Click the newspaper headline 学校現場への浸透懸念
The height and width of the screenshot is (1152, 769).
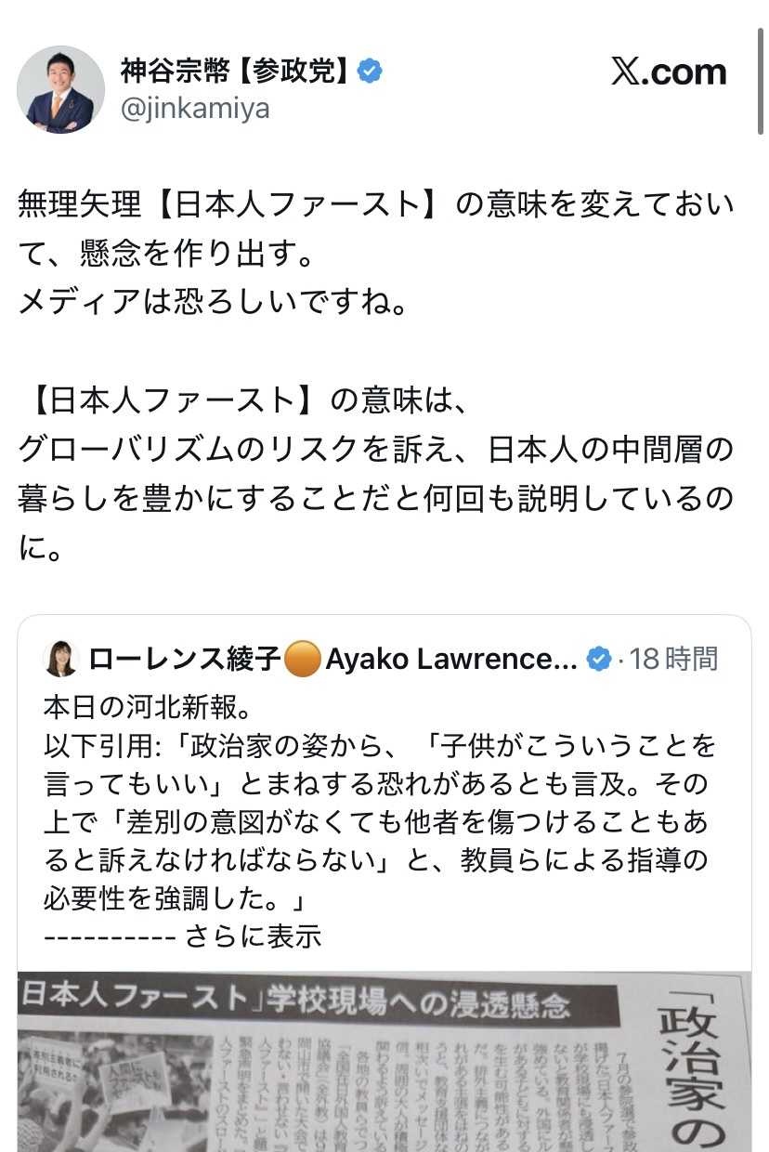pos(418,1003)
